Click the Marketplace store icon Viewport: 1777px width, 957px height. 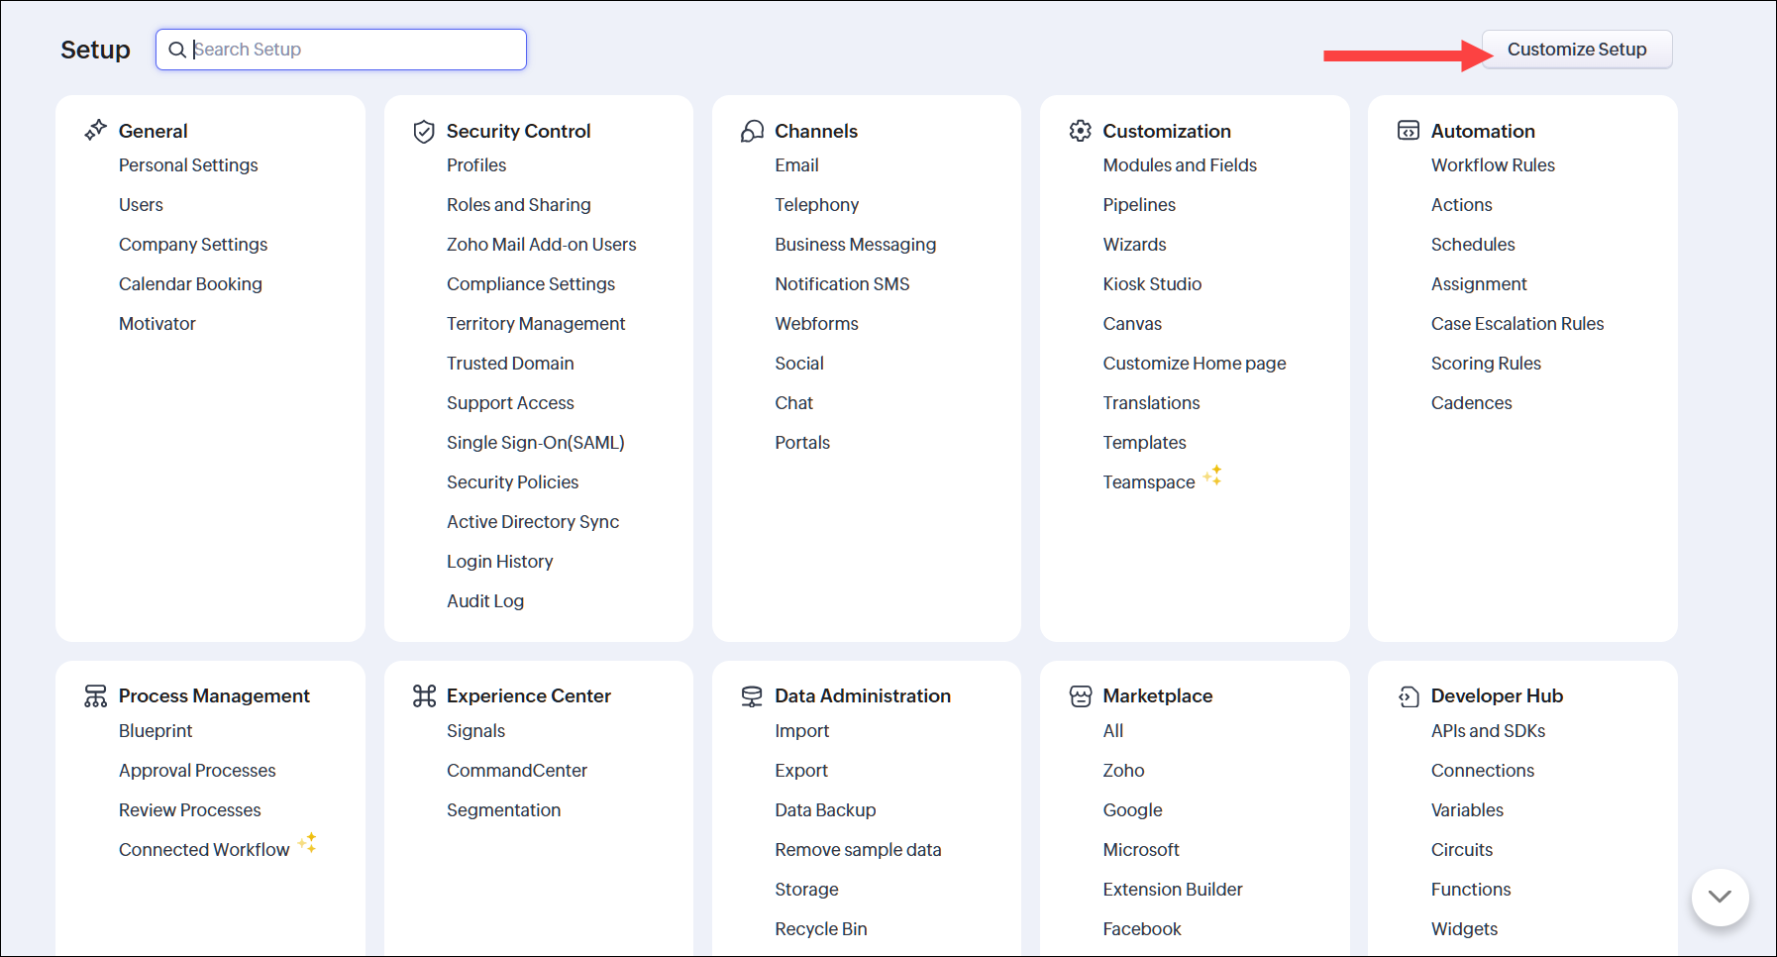pyautogui.click(x=1080, y=696)
